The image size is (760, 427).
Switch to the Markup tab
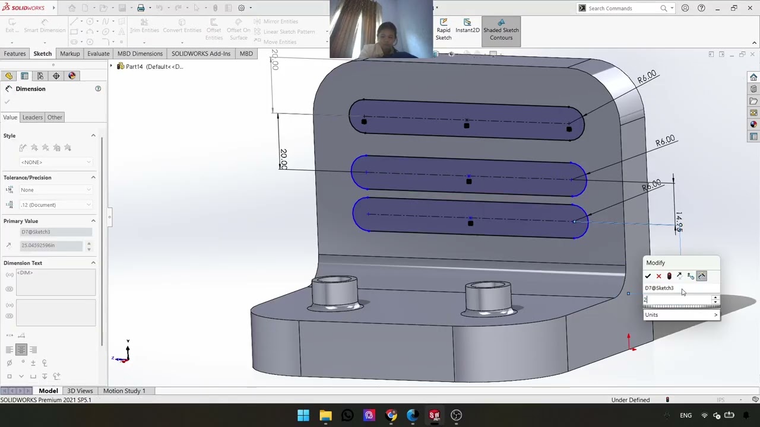tap(69, 53)
